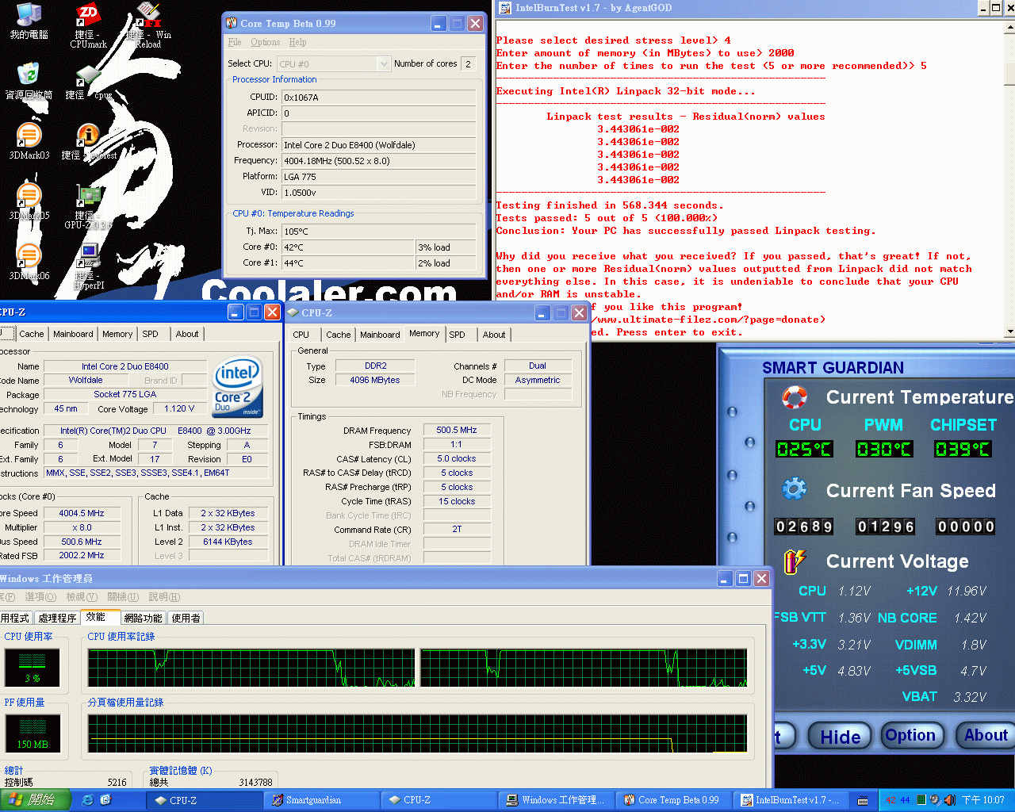Select the 3DMark05 desktop icon
Image resolution: width=1015 pixels, height=812 pixels.
(x=29, y=201)
